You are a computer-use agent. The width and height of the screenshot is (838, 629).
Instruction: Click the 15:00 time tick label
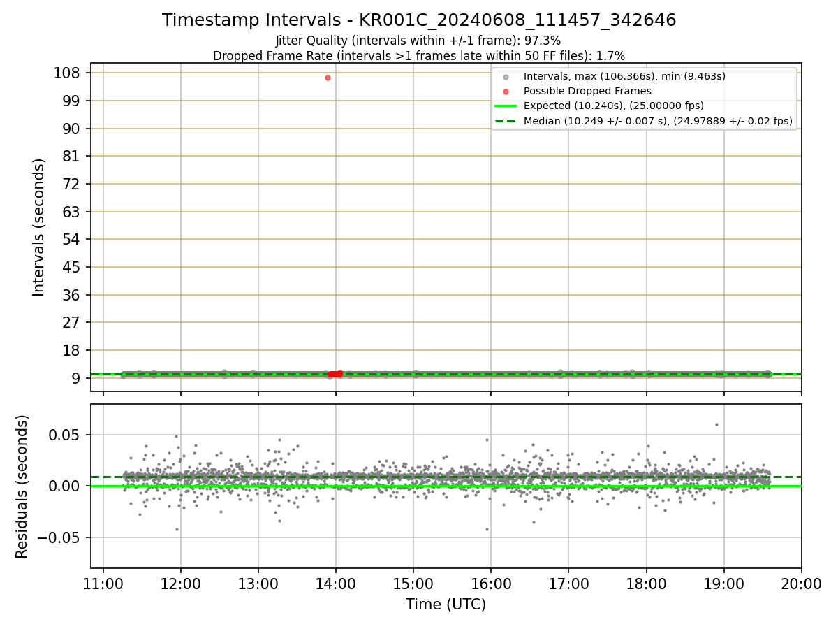point(413,584)
